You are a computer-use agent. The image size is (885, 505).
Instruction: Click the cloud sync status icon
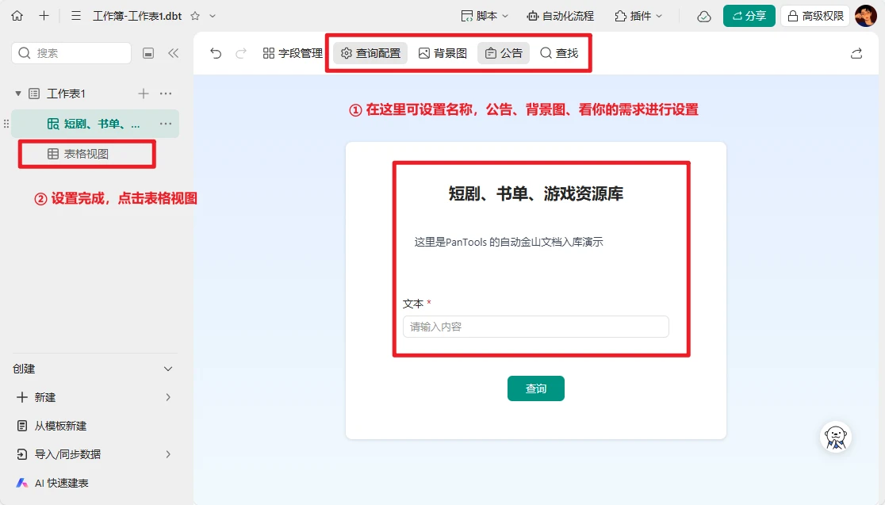[703, 16]
